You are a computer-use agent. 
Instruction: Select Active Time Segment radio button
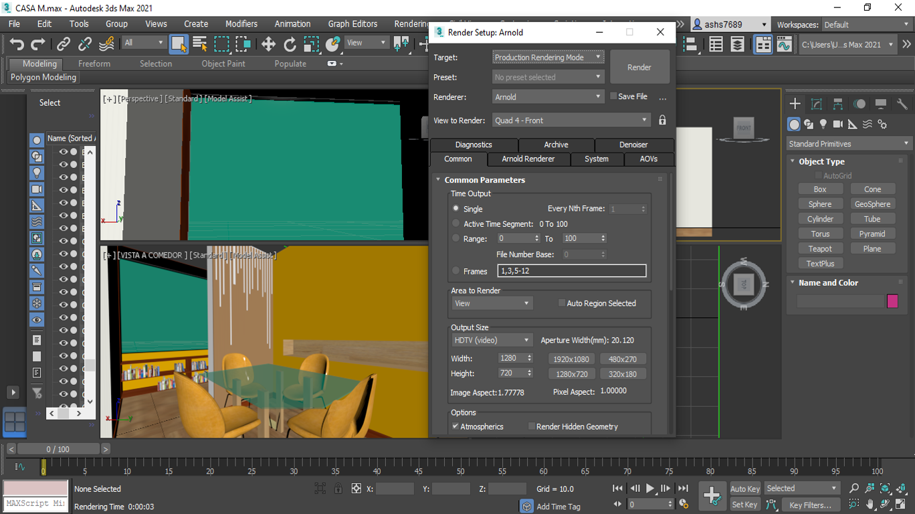[x=456, y=224]
